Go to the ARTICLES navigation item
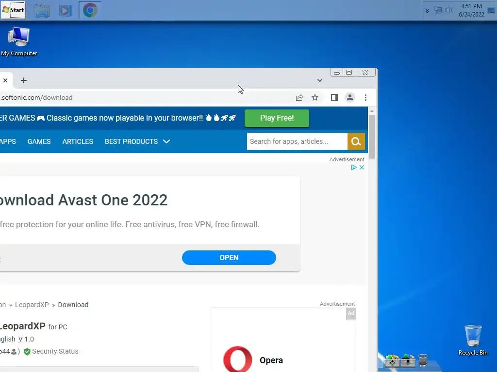This screenshot has width=497, height=372. pyautogui.click(x=78, y=141)
